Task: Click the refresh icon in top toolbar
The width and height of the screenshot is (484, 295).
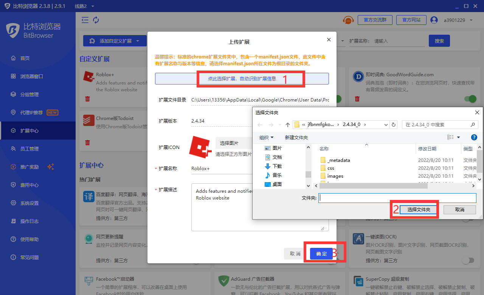Action: (x=96, y=20)
